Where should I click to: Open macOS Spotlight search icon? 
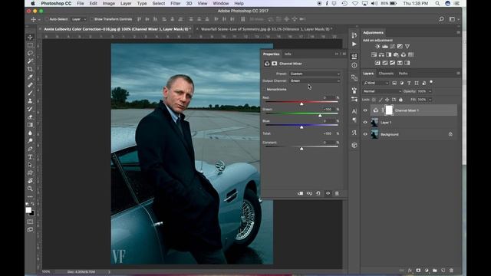[x=437, y=3]
